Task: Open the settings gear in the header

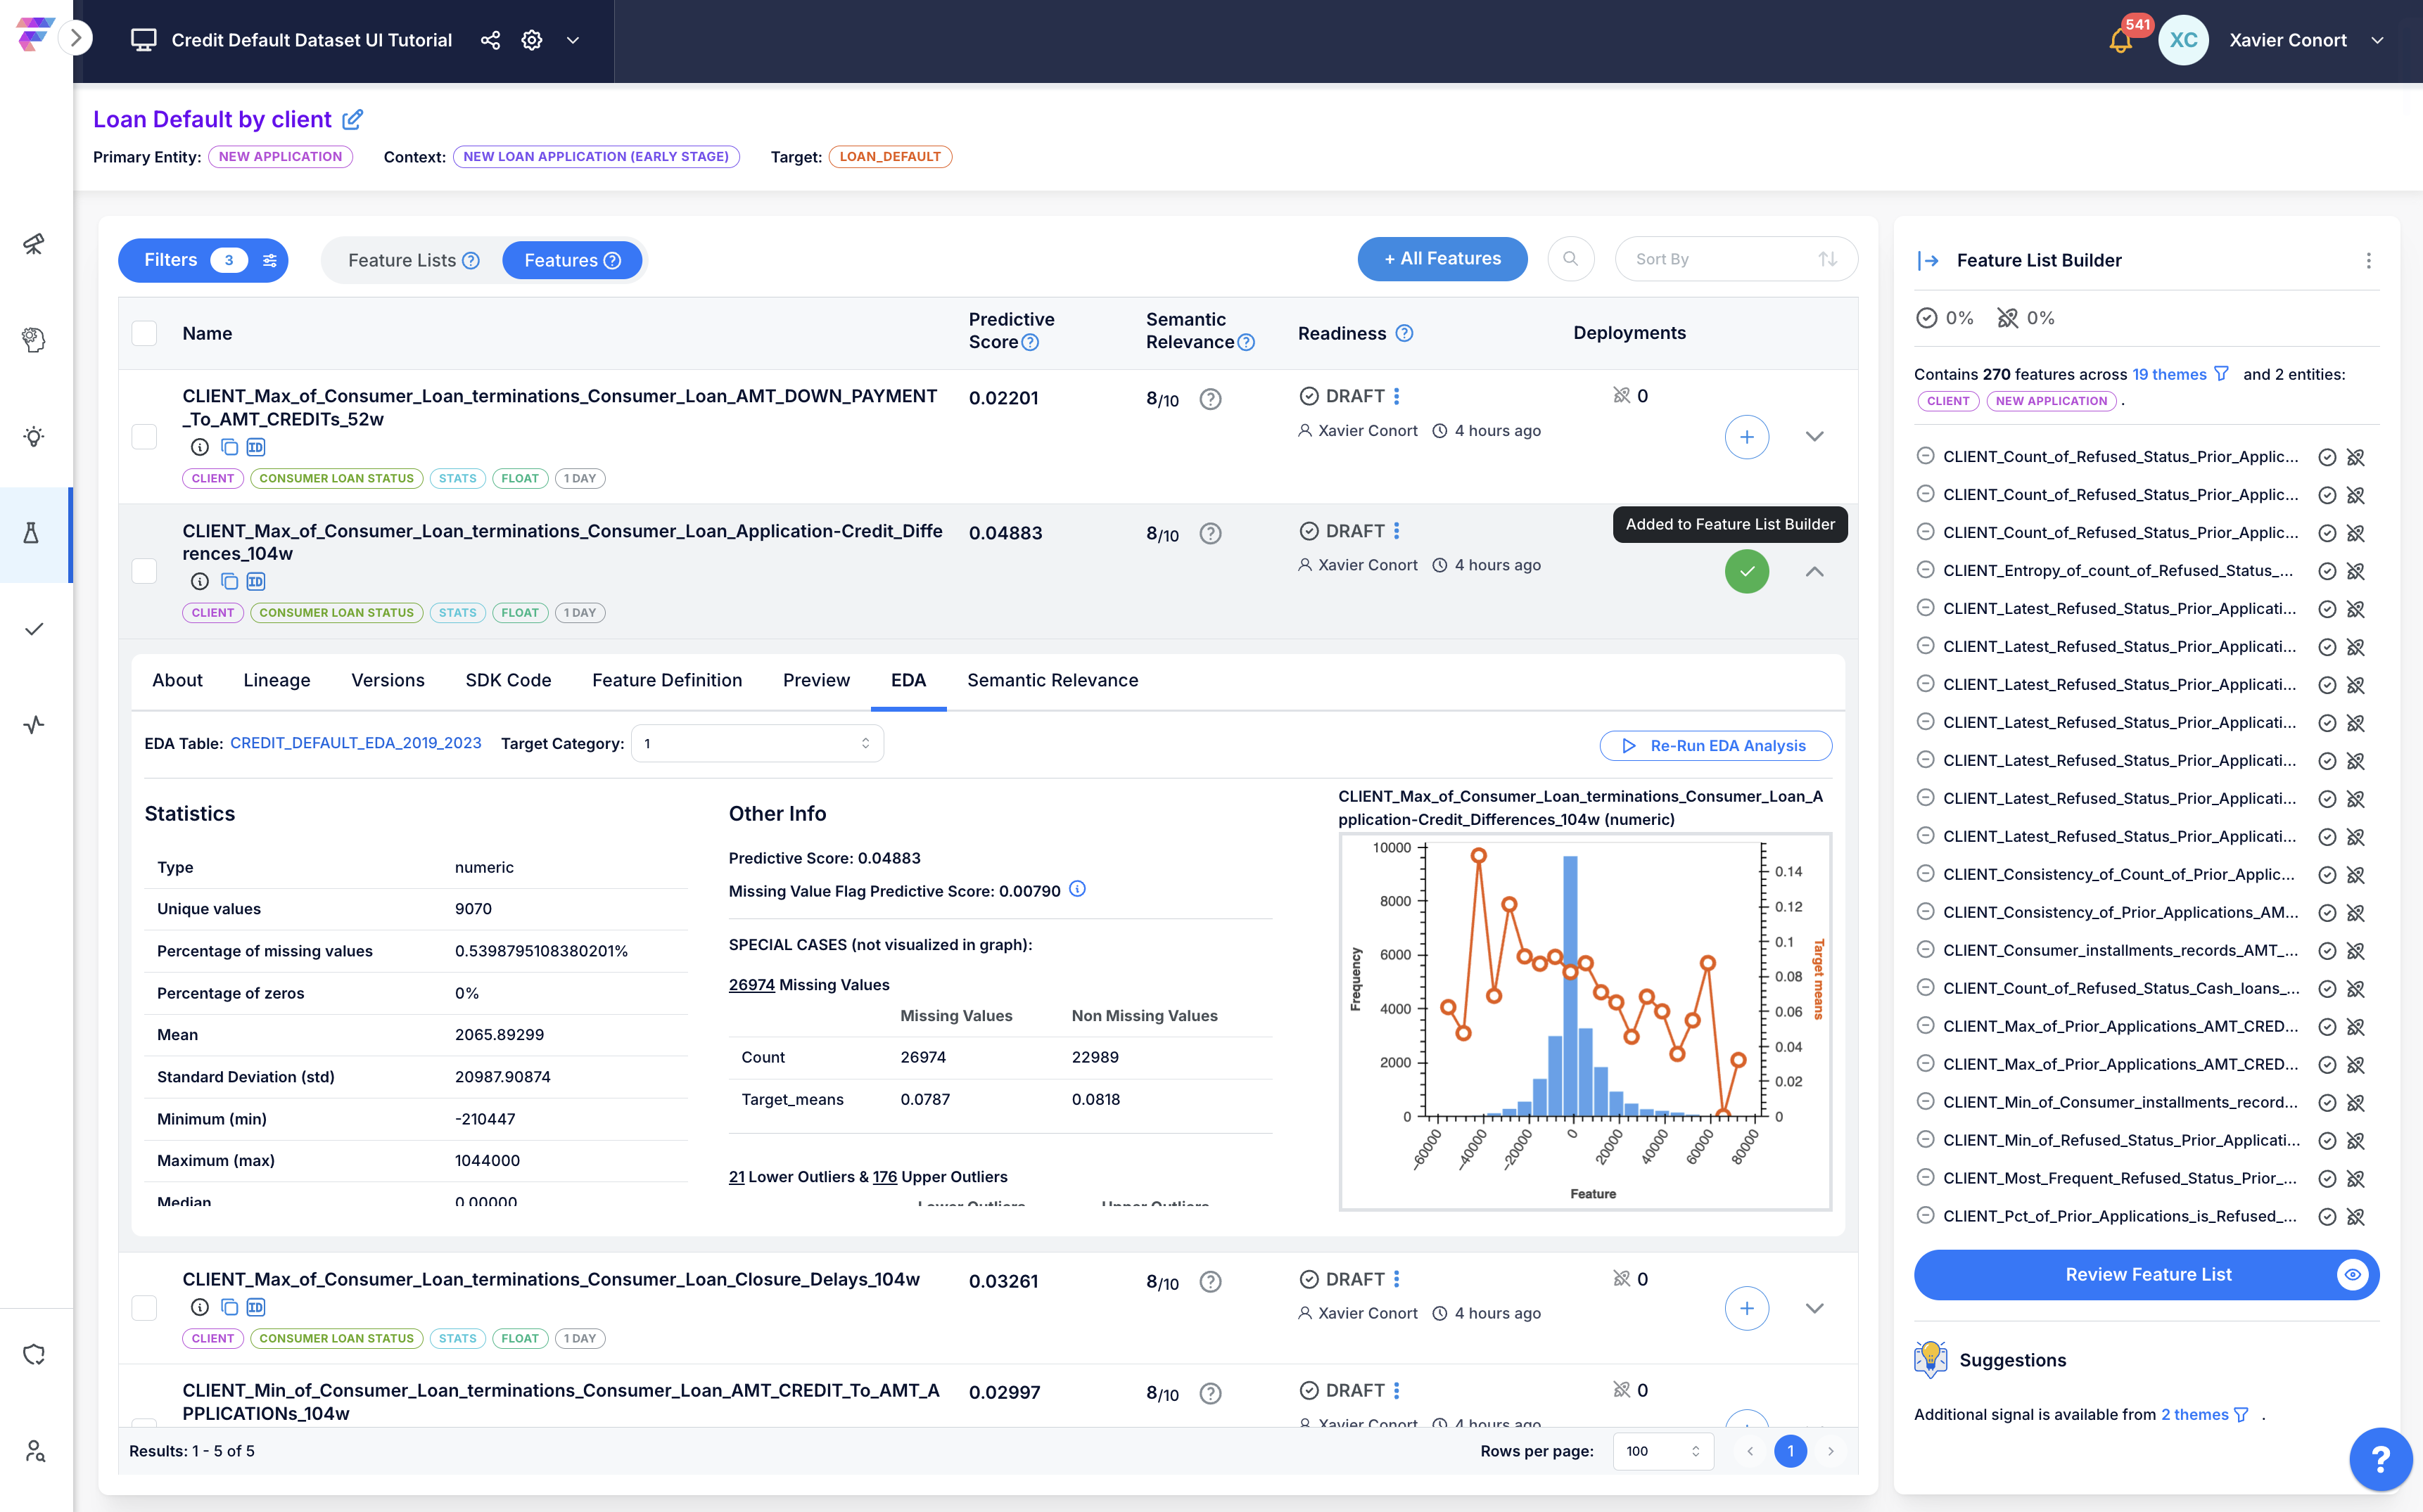Action: [532, 40]
